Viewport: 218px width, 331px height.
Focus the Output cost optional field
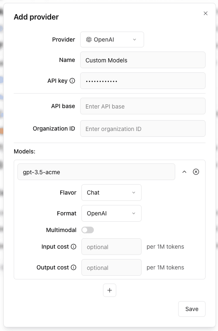[111, 267]
